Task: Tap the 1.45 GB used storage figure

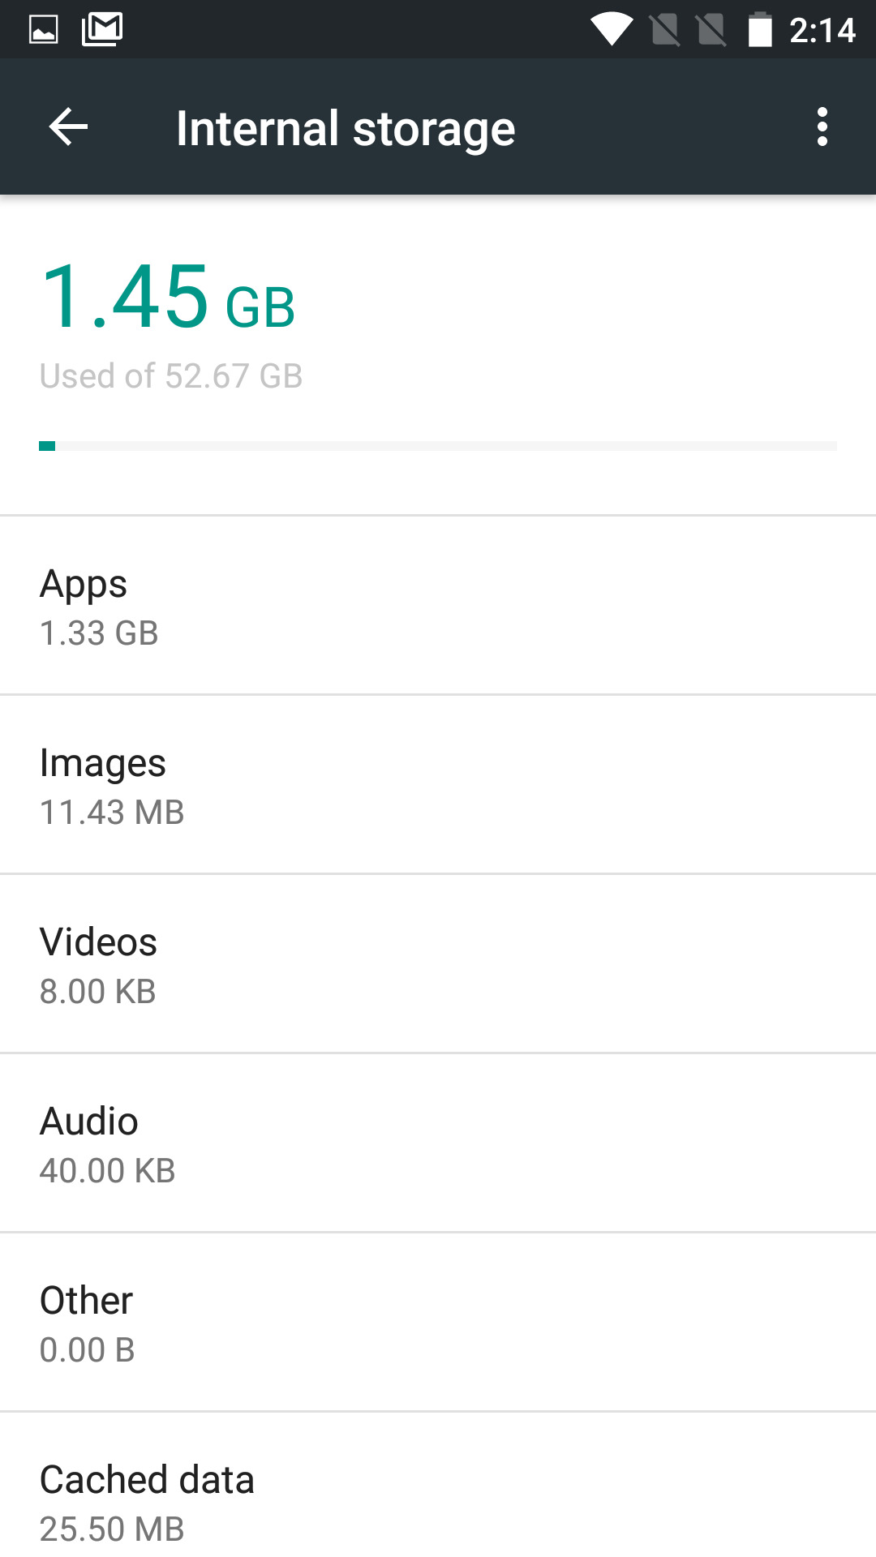Action: (x=168, y=298)
